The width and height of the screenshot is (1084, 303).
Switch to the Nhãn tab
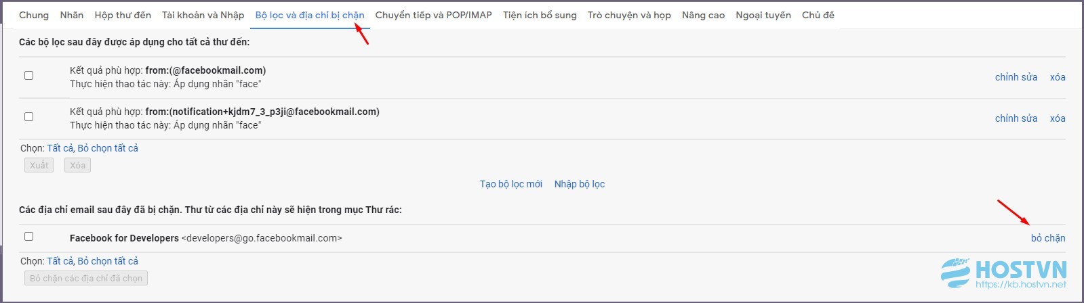coord(72,15)
